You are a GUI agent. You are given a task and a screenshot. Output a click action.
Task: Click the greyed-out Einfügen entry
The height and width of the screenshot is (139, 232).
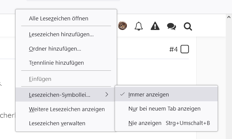tap(40, 79)
